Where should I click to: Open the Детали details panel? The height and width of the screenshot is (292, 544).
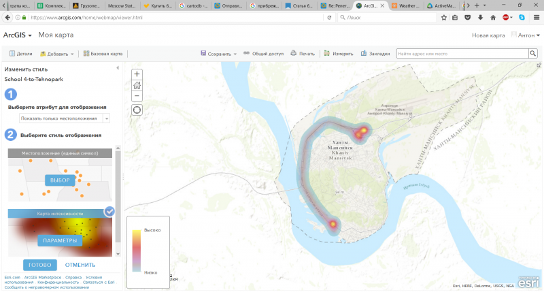20,53
